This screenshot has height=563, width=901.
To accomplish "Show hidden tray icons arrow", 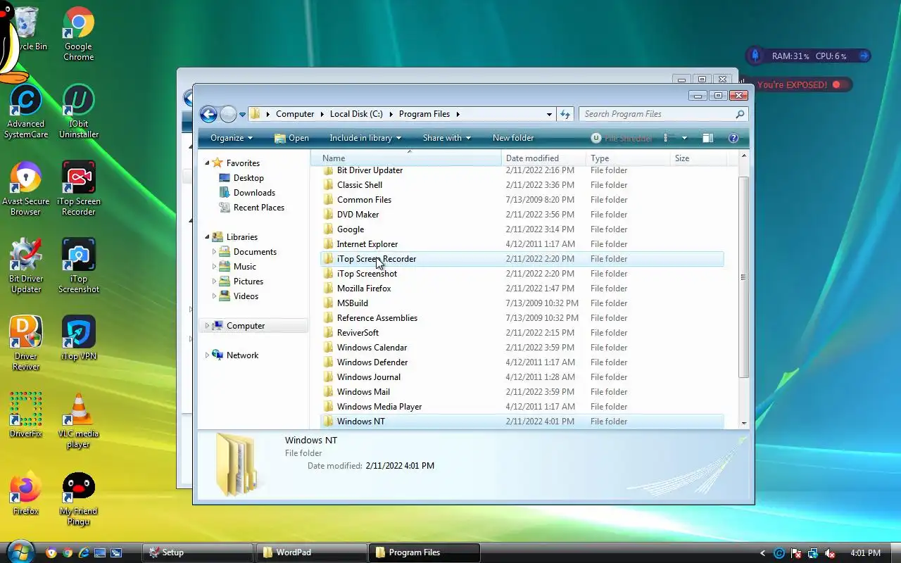I will [763, 553].
